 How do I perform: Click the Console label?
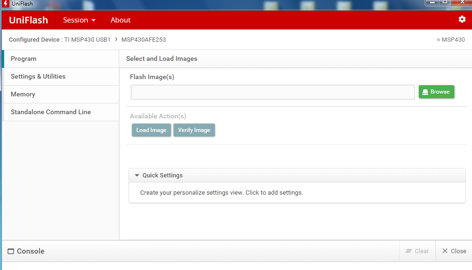click(x=31, y=251)
